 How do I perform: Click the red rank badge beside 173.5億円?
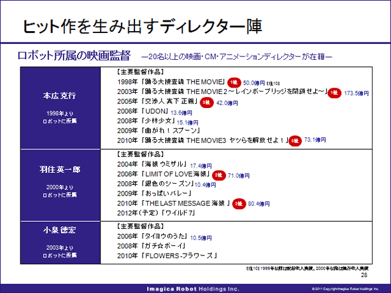[x=334, y=93]
